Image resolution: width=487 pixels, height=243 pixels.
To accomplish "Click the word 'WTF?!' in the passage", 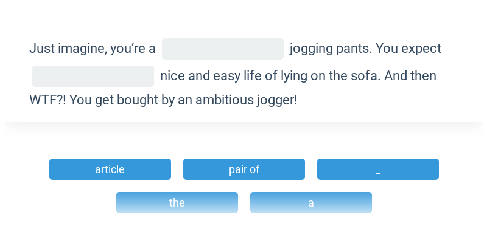I will tap(47, 100).
